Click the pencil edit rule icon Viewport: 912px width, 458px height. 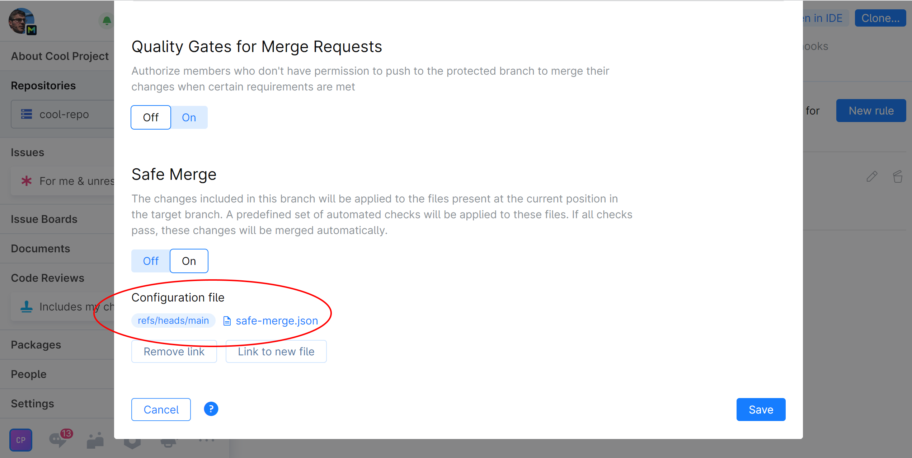coord(872,176)
